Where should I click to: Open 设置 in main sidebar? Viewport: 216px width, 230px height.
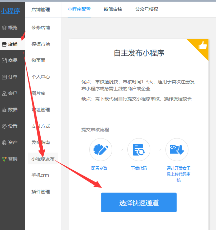pyautogui.click(x=12, y=126)
